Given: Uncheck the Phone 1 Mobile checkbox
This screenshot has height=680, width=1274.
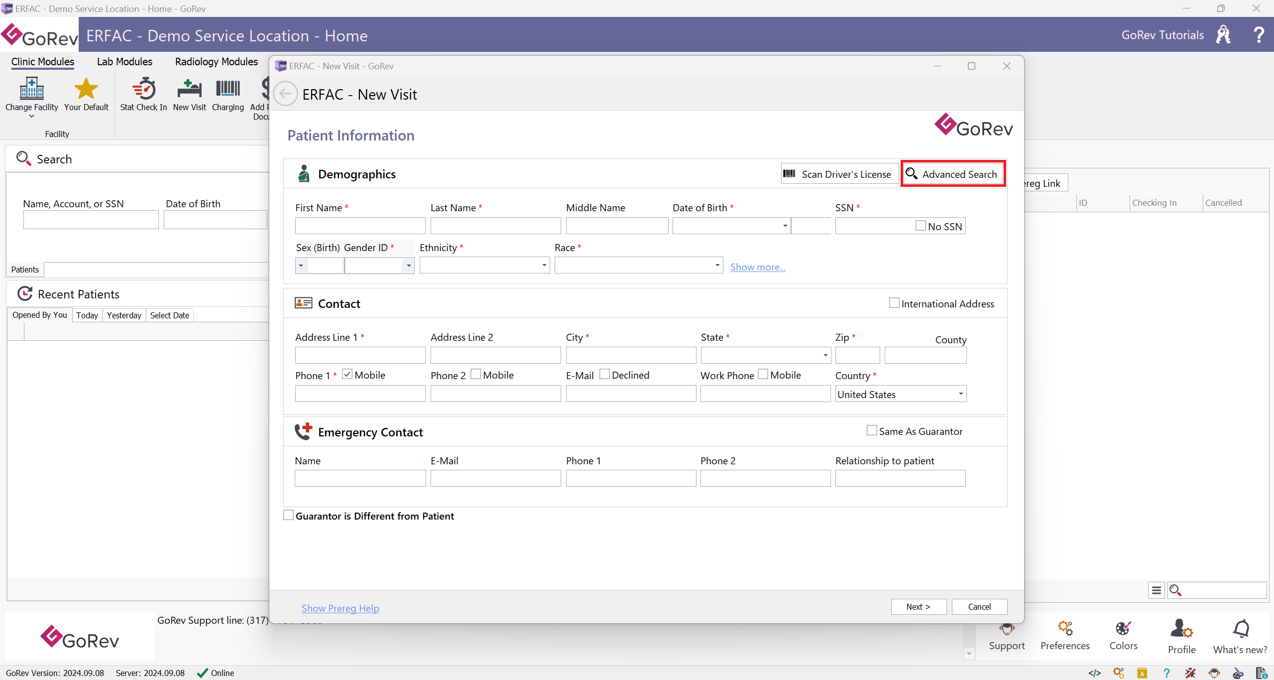Looking at the screenshot, I should [347, 374].
